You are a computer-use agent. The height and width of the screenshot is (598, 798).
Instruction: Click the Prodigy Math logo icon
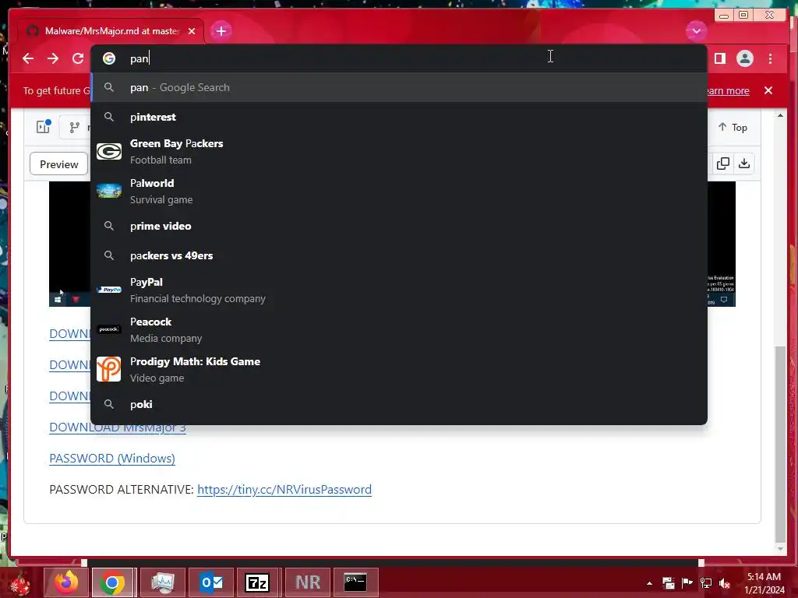pyautogui.click(x=109, y=369)
